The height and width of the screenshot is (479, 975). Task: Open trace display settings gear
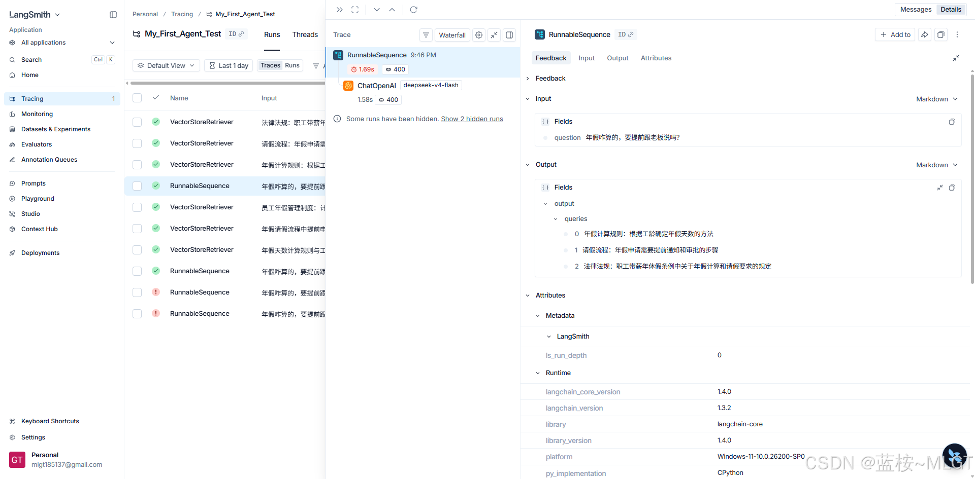point(479,35)
